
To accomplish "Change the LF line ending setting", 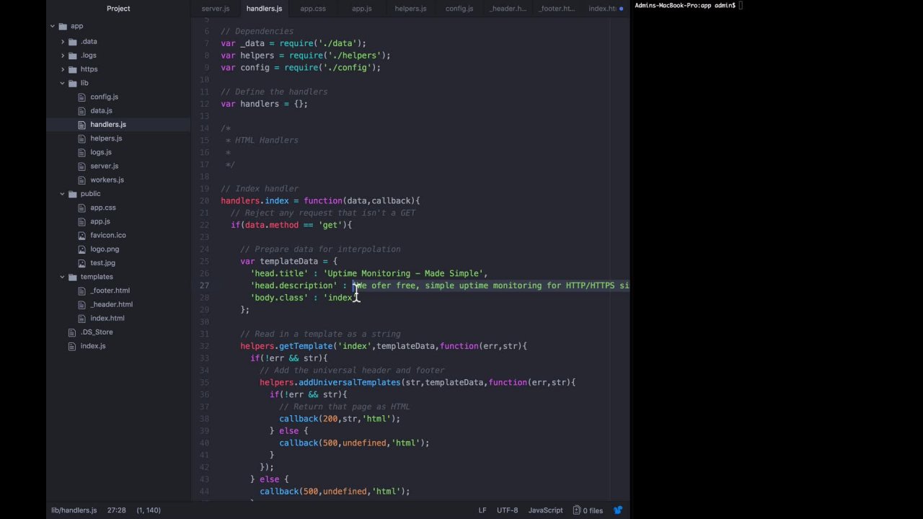I will coord(482,510).
